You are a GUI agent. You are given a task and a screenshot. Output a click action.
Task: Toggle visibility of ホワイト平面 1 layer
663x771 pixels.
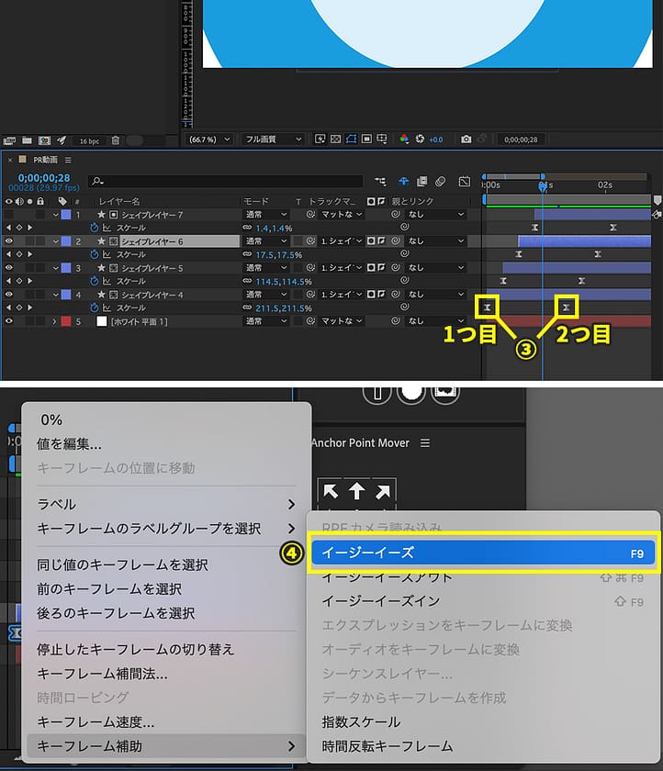[9, 321]
